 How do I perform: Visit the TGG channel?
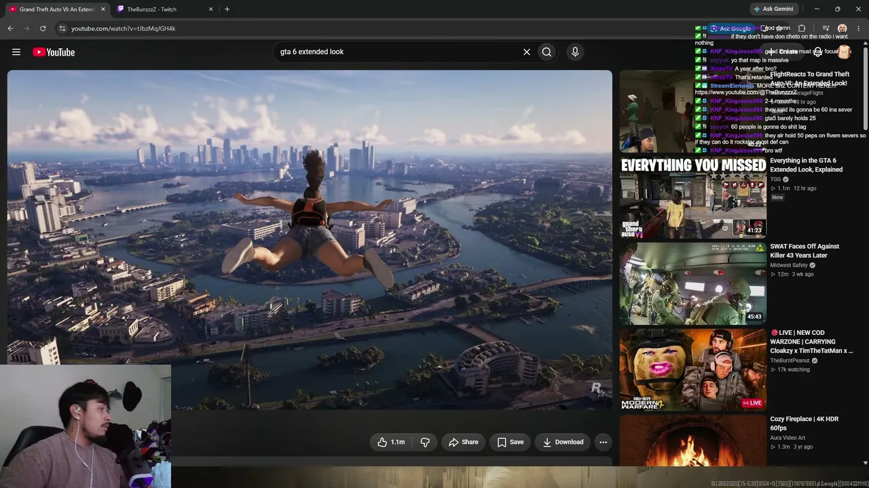pyautogui.click(x=775, y=180)
